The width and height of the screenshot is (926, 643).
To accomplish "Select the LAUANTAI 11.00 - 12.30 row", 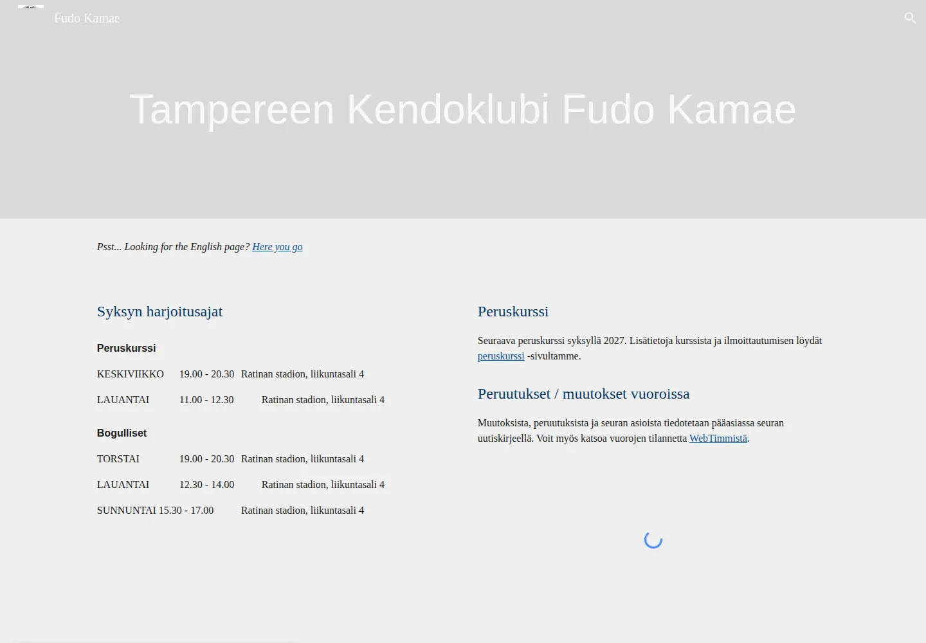I will pyautogui.click(x=241, y=400).
